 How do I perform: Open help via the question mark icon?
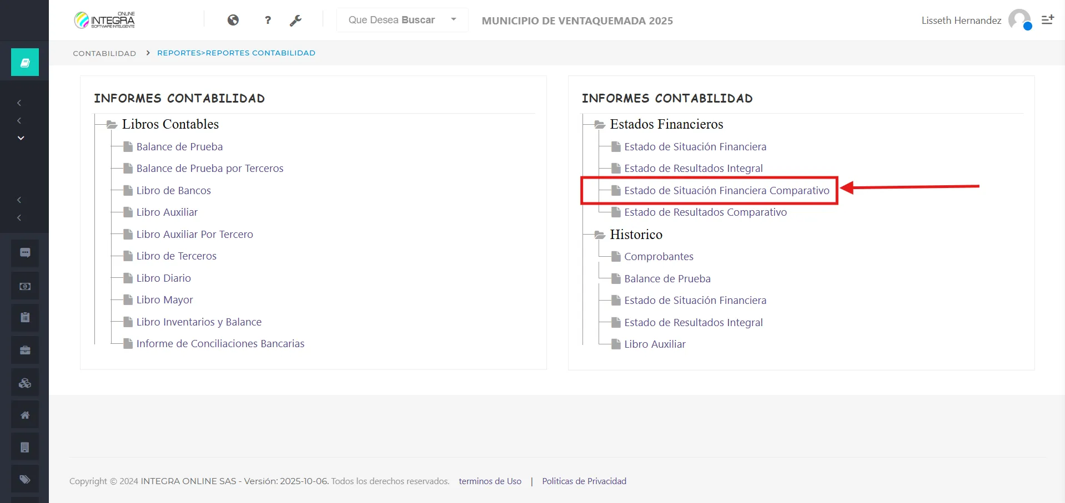coord(268,20)
